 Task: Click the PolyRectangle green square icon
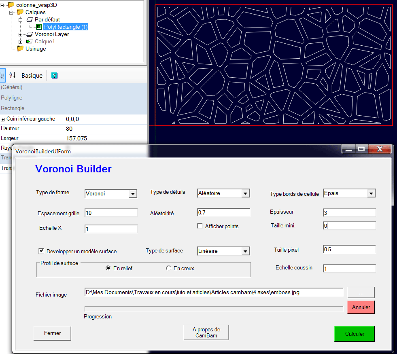[39, 27]
